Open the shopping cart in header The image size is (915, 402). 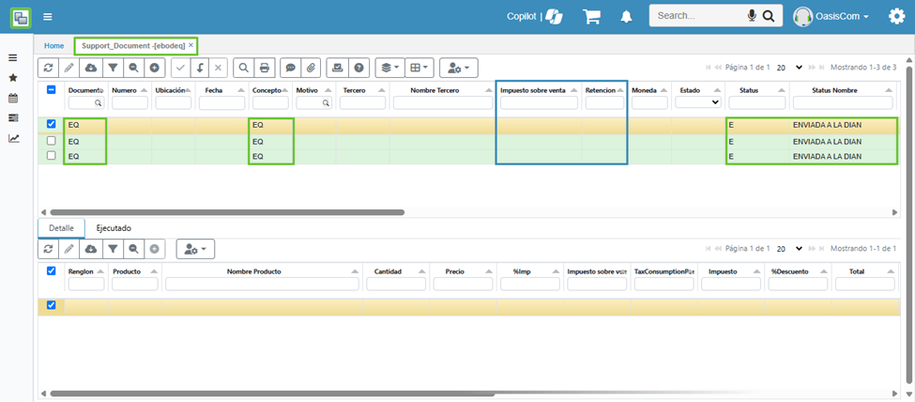pyautogui.click(x=591, y=16)
